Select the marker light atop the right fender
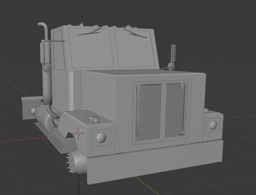The width and height of the screenshot is (256, 195). [207, 110]
